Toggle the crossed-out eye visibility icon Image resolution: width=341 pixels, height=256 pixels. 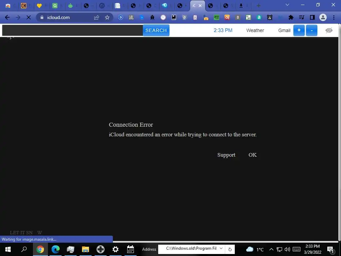tap(329, 30)
